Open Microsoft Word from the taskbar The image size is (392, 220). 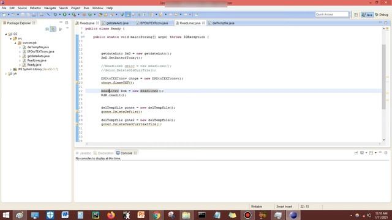point(65,215)
